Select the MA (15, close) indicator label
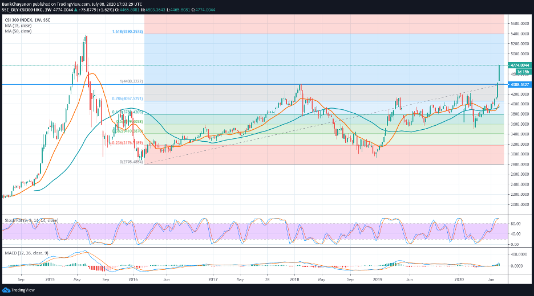Screen dimensions: 534x296 coord(17,25)
